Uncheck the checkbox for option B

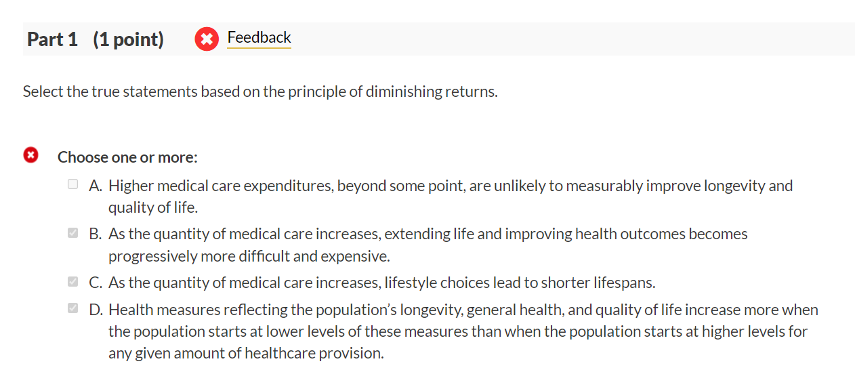(72, 232)
